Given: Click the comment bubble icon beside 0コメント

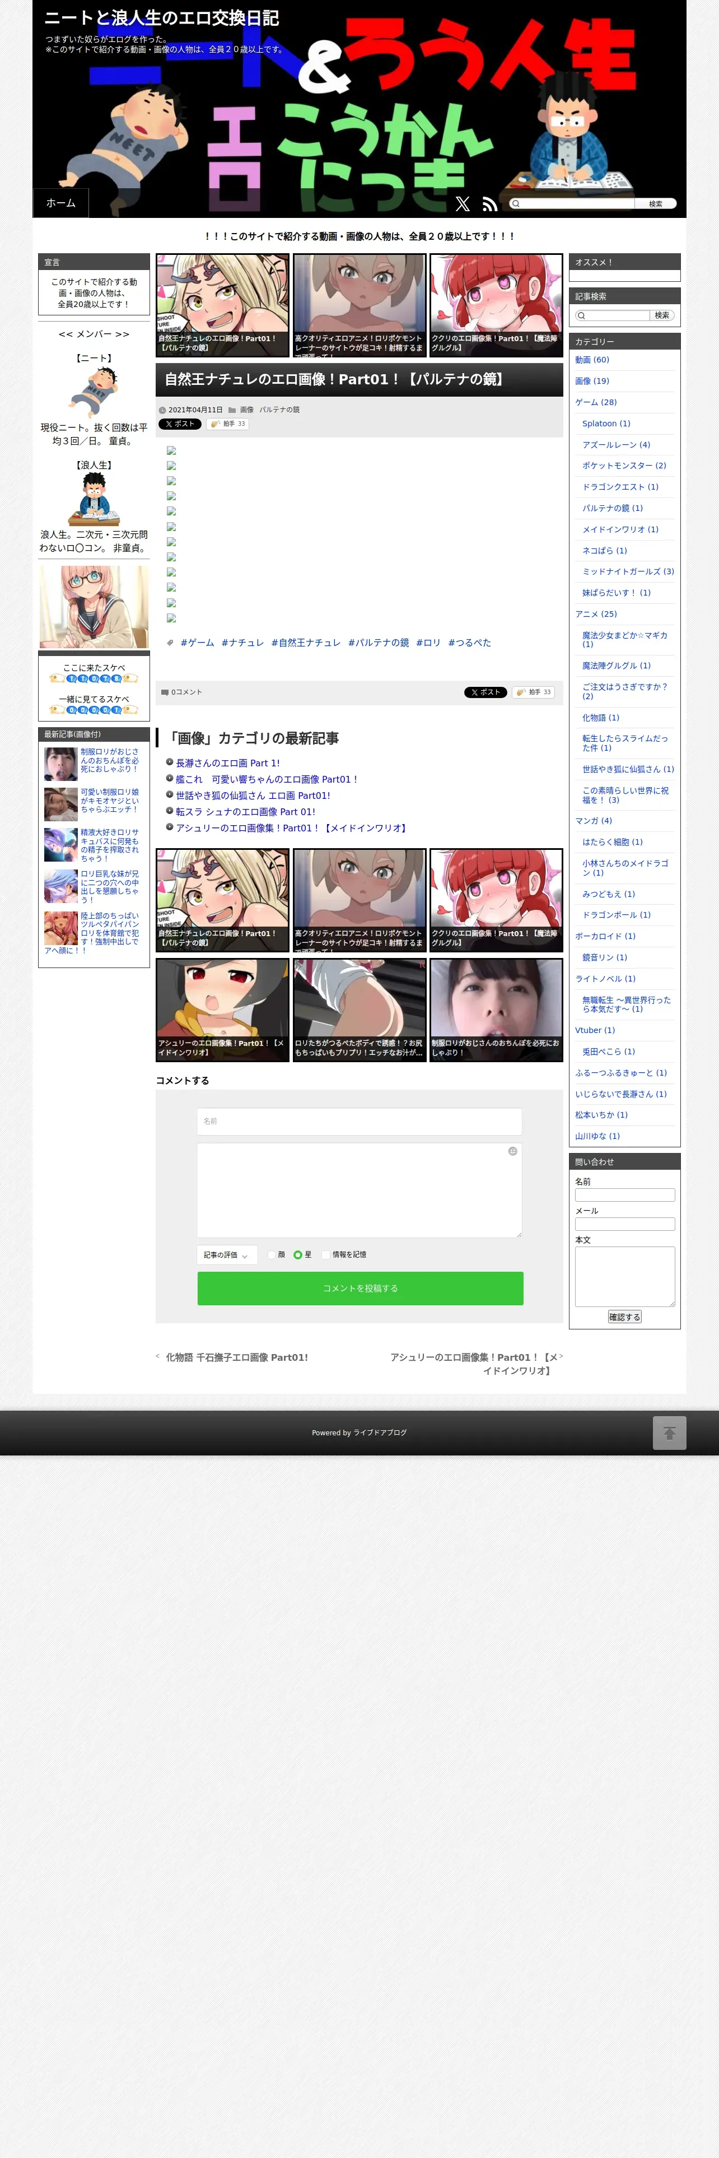Looking at the screenshot, I should (165, 692).
